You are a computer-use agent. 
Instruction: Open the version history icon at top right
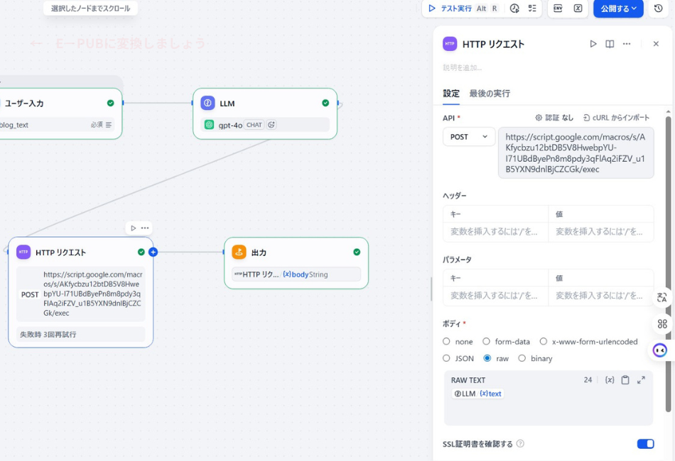click(x=657, y=9)
